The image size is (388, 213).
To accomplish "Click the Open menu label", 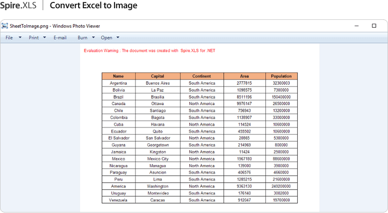I will [x=106, y=38].
